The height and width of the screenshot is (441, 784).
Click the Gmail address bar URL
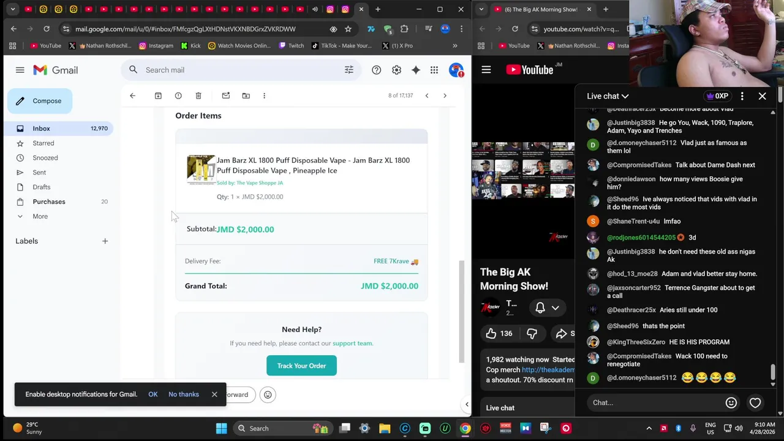[x=186, y=29]
